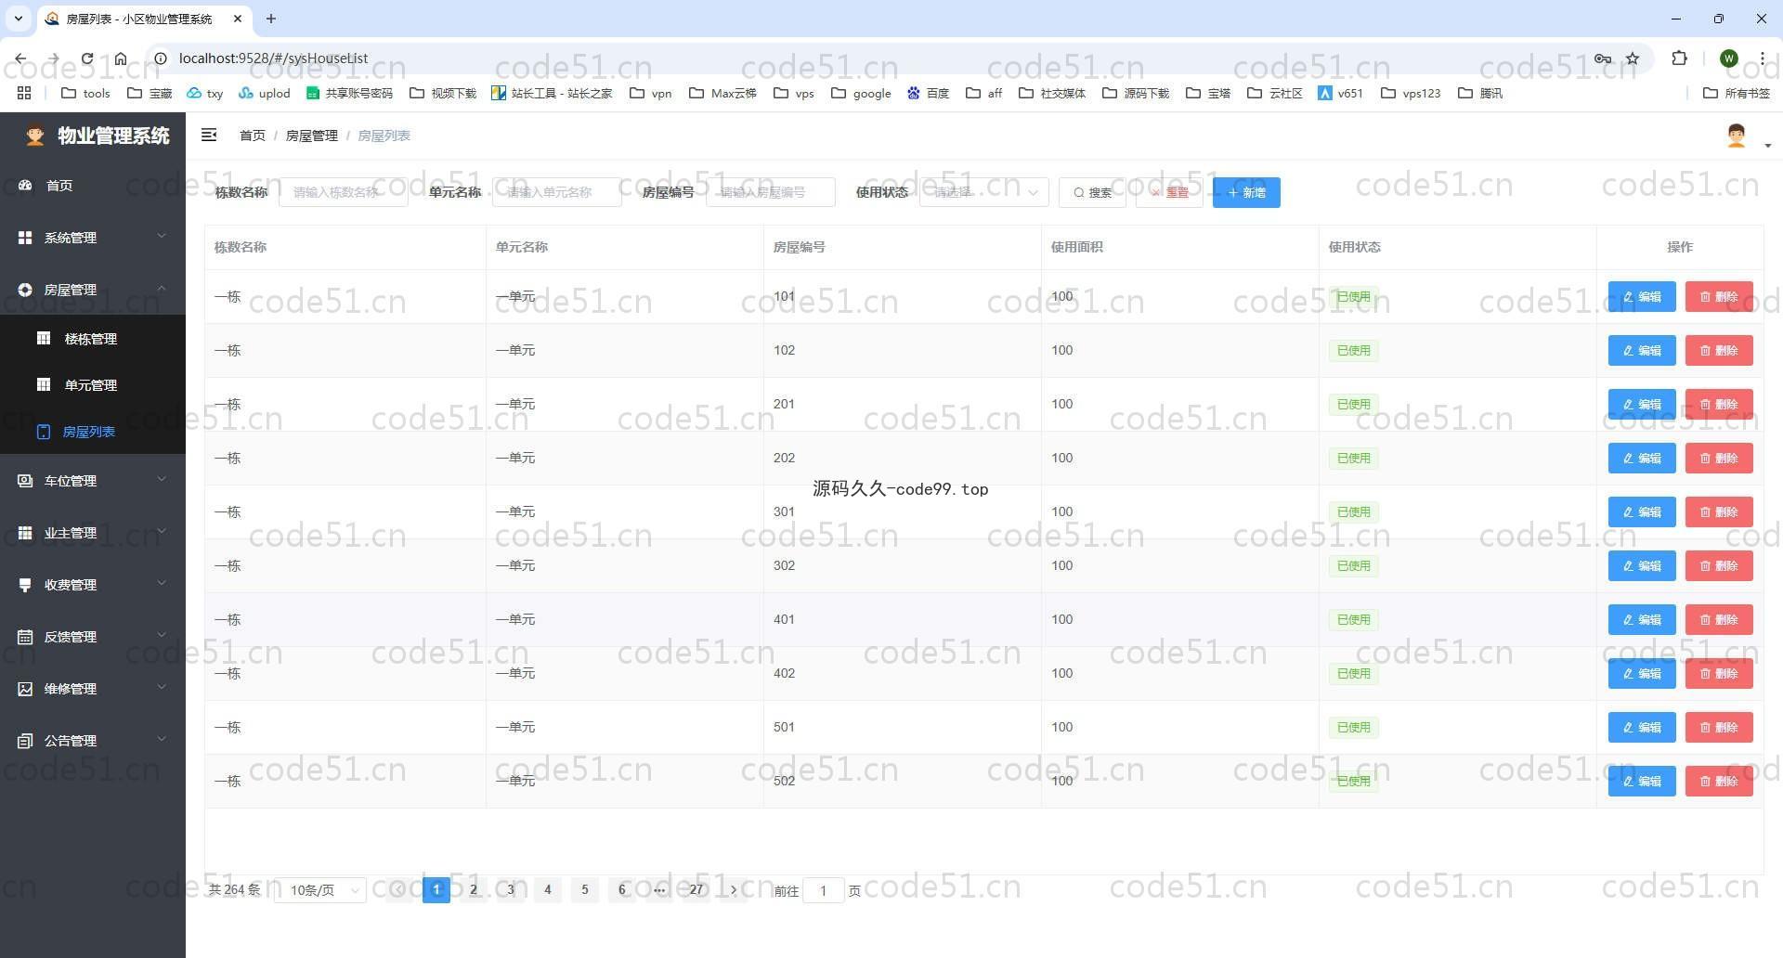The height and width of the screenshot is (958, 1783).
Task: Go to page 27 in pagination
Action: tap(696, 890)
